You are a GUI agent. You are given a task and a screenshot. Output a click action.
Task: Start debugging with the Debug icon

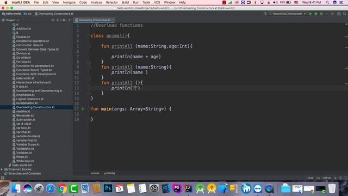click(316, 14)
